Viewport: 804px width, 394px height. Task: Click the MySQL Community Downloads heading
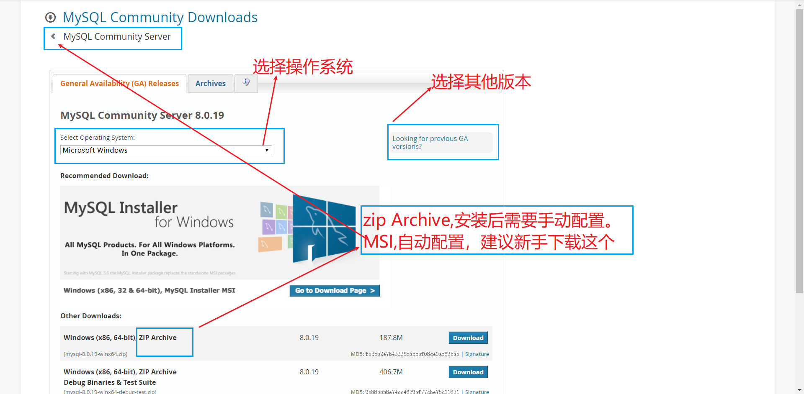point(160,18)
